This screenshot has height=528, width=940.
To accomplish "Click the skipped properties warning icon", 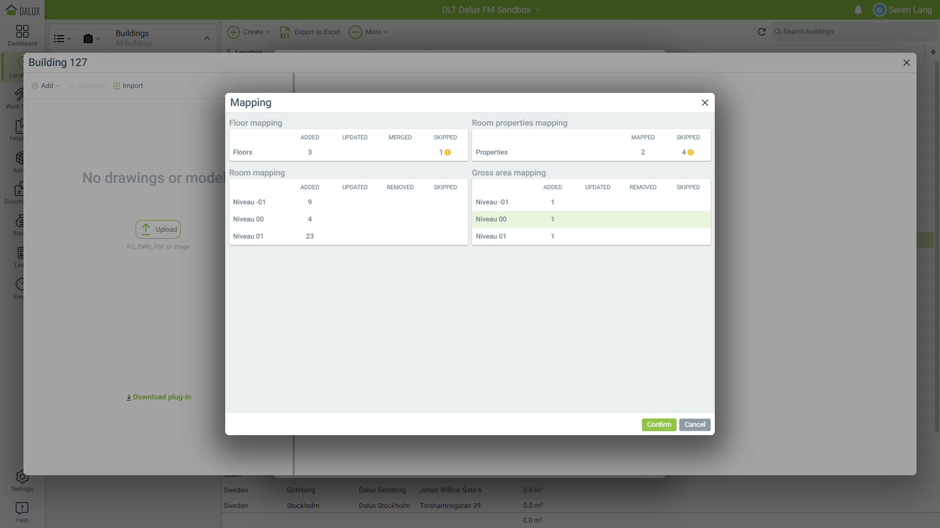I will click(690, 153).
